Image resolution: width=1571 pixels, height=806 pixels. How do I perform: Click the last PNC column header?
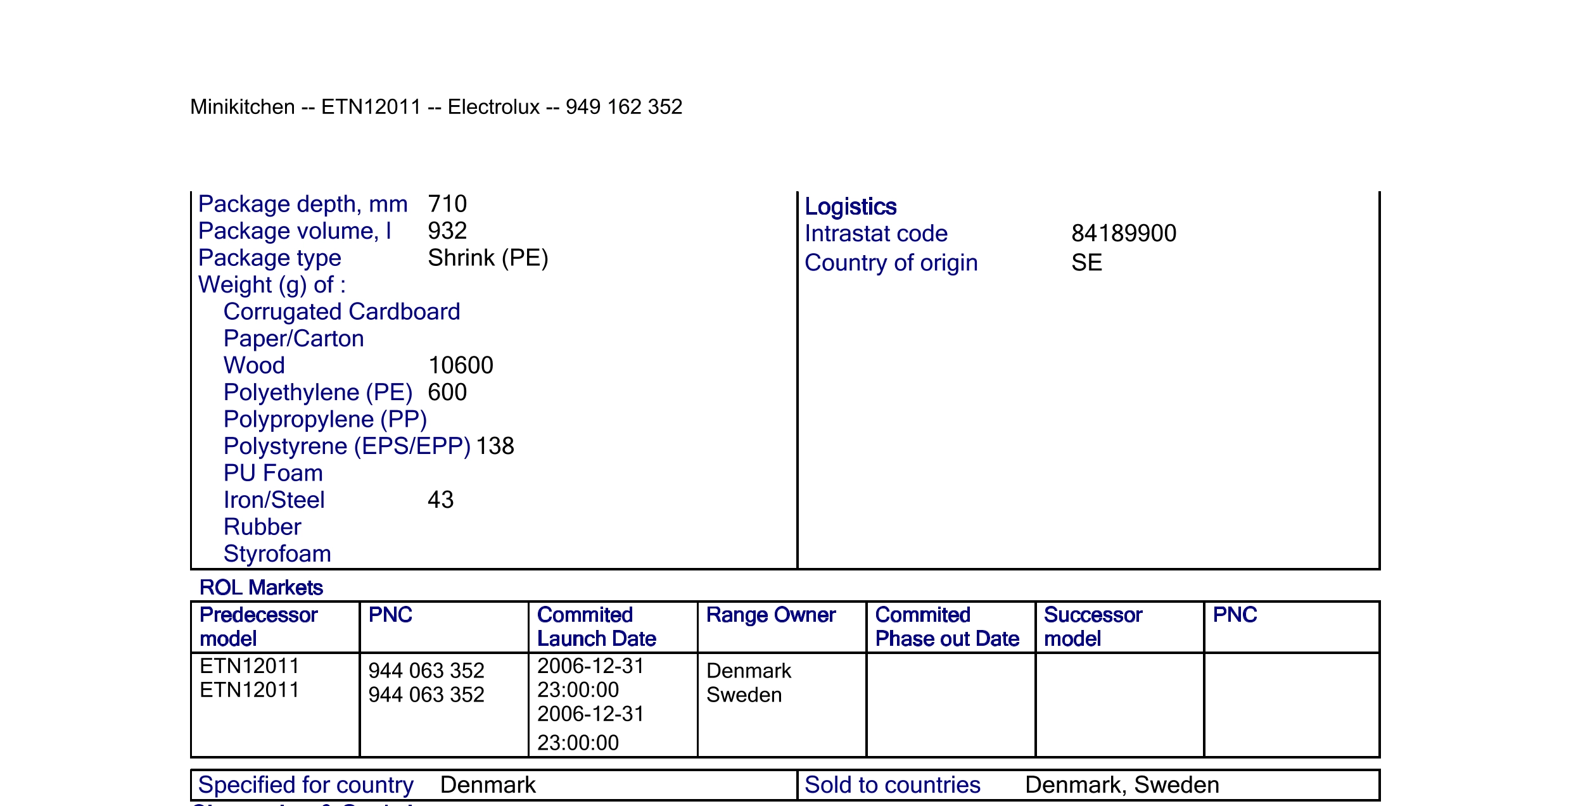pos(1235,615)
